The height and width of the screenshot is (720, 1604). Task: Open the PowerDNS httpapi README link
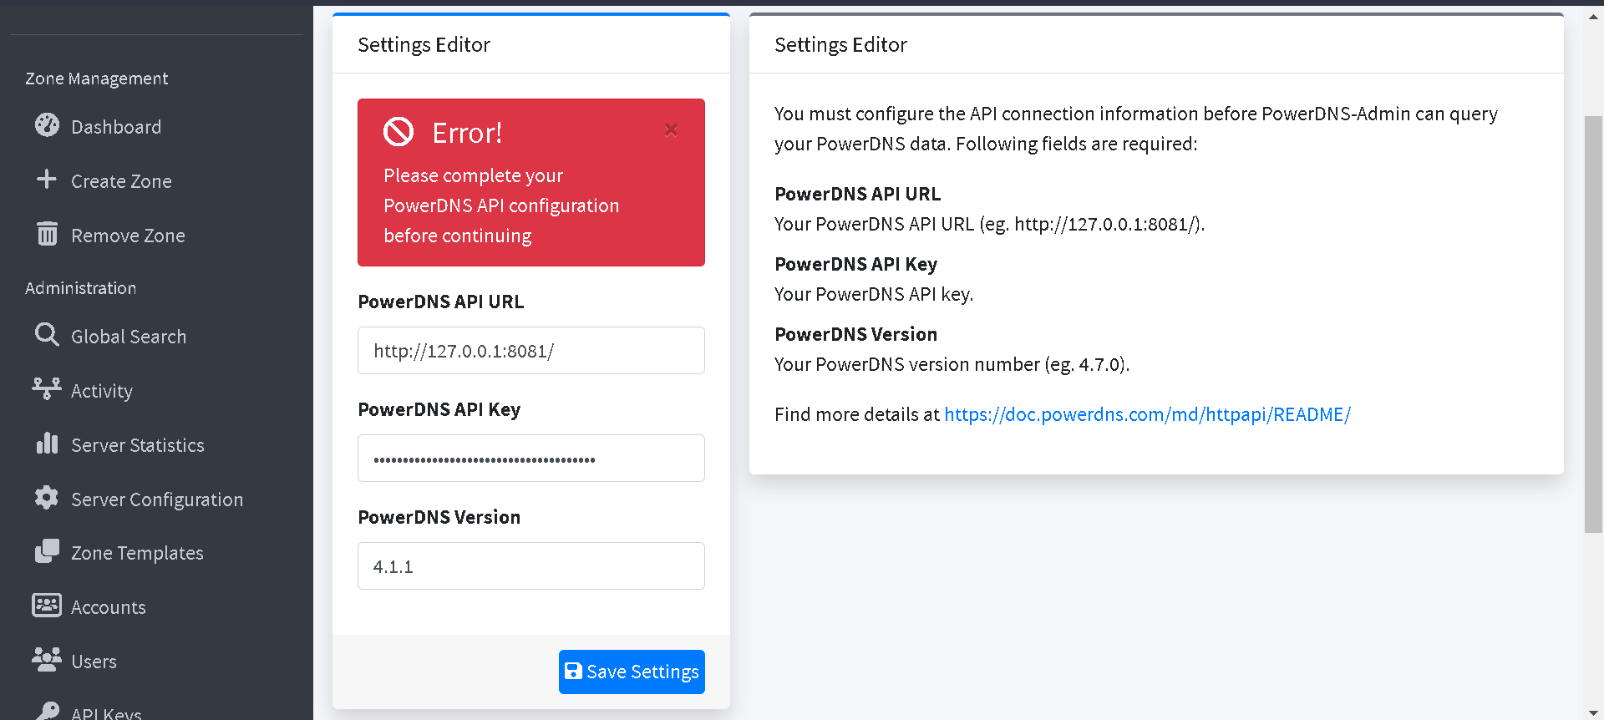(x=1147, y=415)
